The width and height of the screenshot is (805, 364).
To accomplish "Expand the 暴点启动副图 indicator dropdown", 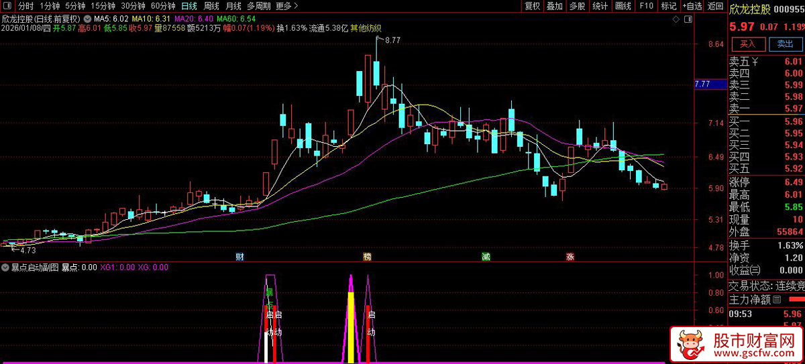I will (x=5, y=267).
